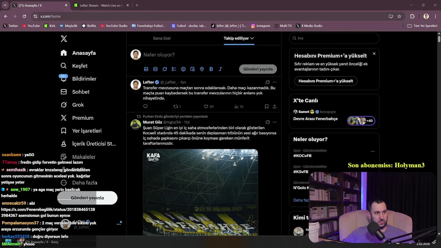Open Kick bookmark in bookmarks bar

click(50, 26)
